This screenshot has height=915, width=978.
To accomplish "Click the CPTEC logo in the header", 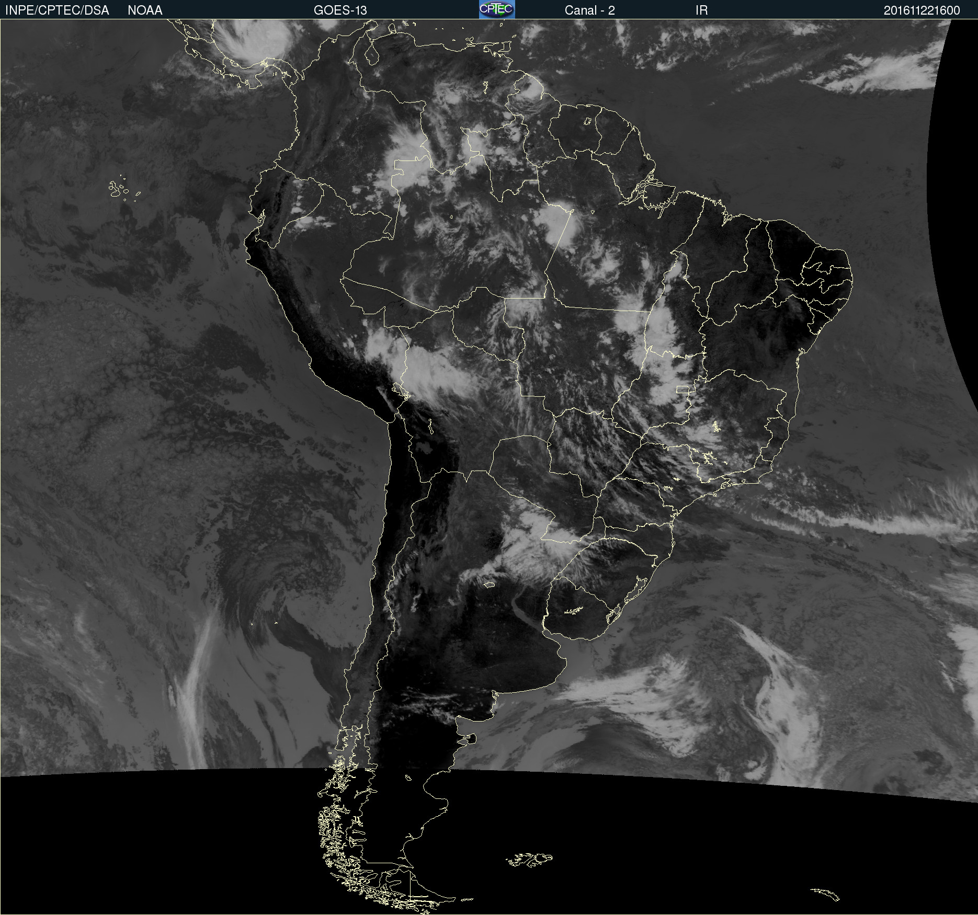I will [x=497, y=9].
